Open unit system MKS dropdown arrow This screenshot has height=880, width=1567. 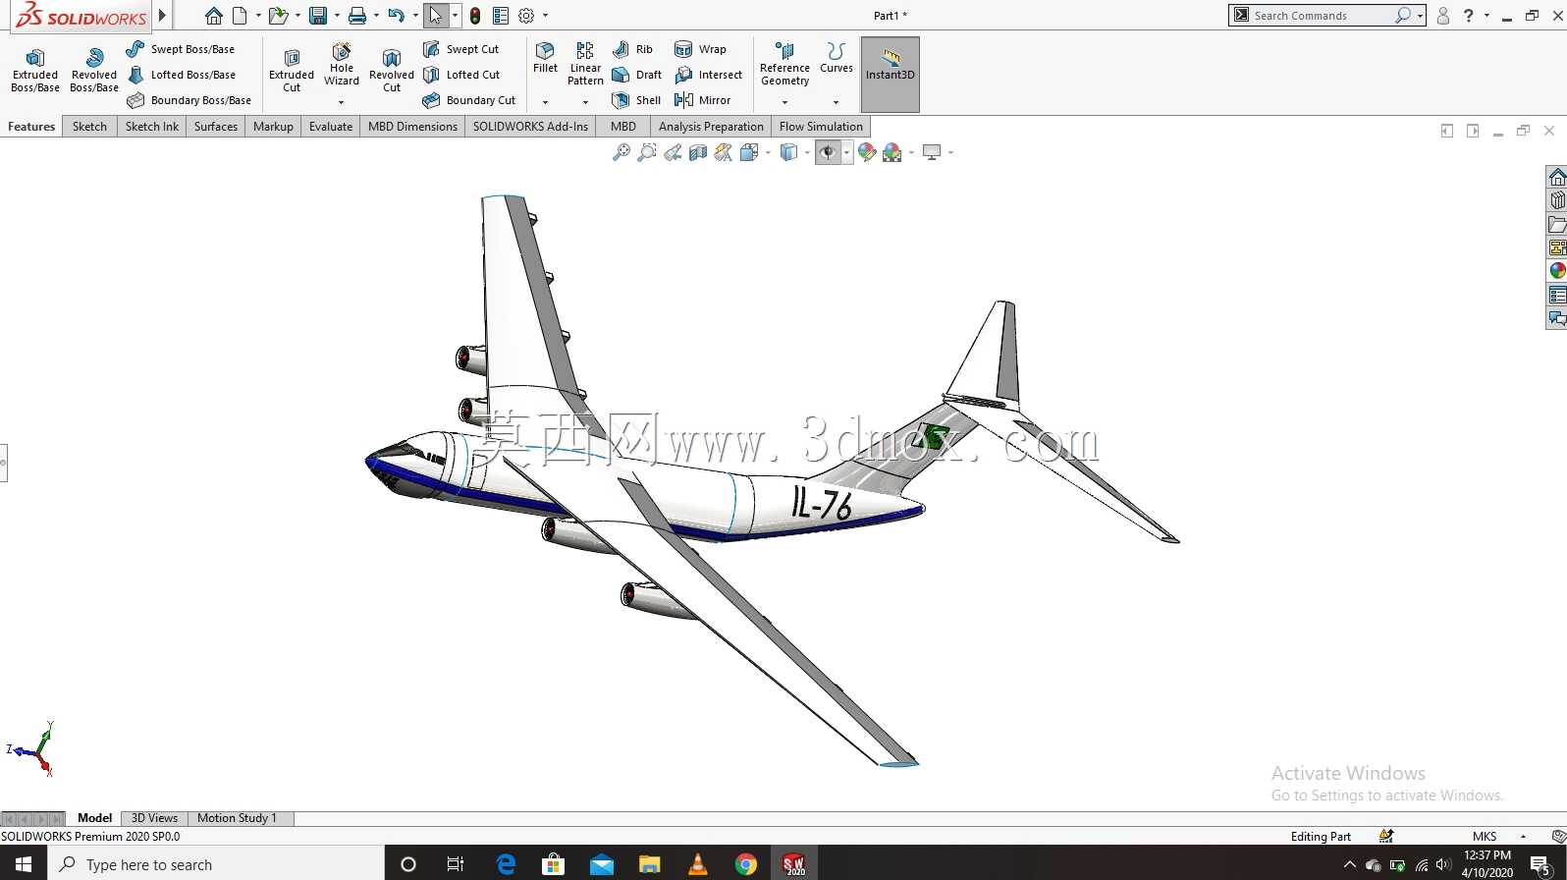tap(1524, 837)
